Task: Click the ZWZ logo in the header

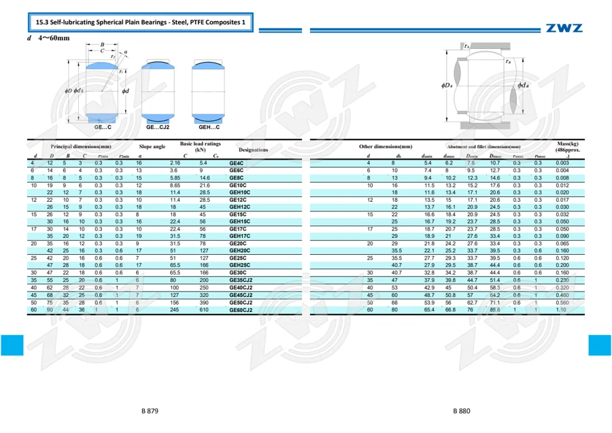Action: click(x=564, y=28)
